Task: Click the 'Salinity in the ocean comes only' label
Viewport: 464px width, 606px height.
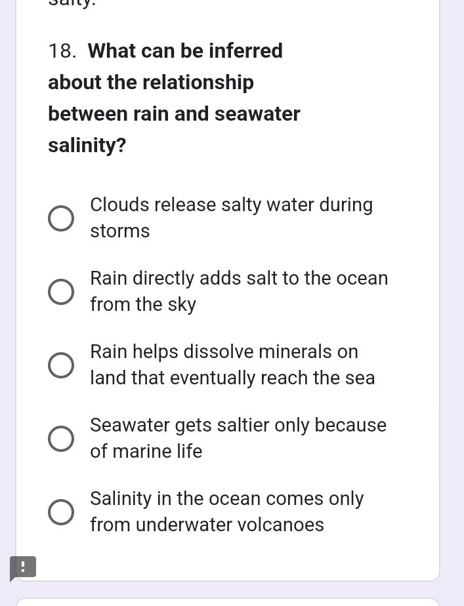Action: 226,499
